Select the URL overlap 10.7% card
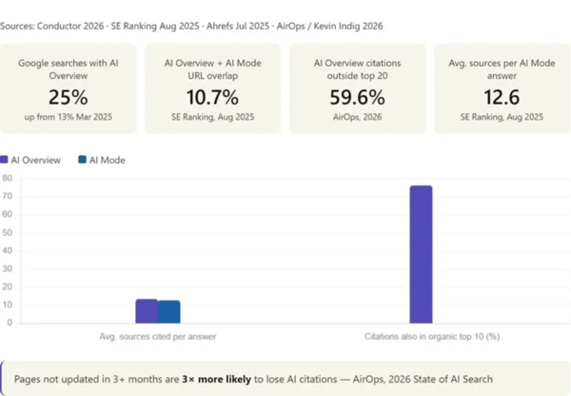Screen dimensions: 571x396 click(x=212, y=89)
